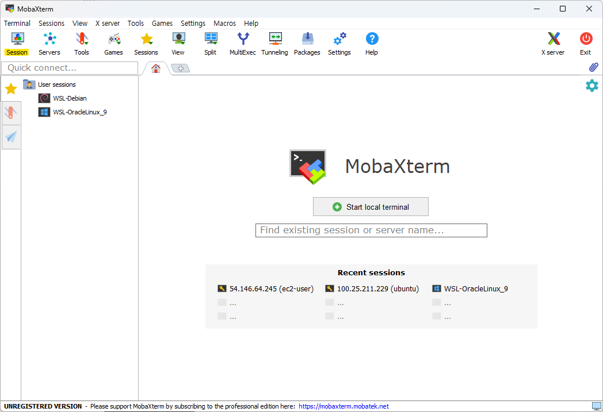Image resolution: width=603 pixels, height=412 pixels.
Task: Click the Split toolbar icon
Action: coord(211,44)
